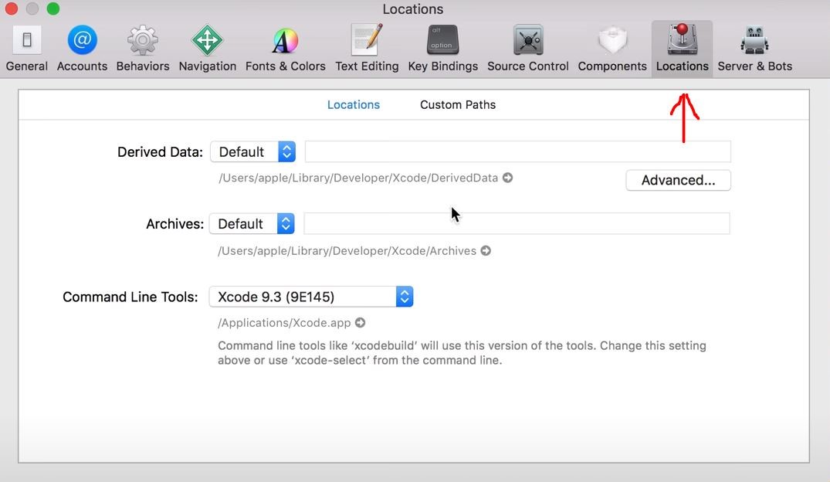Reveal DerivedData folder via arrow icon

pos(507,178)
